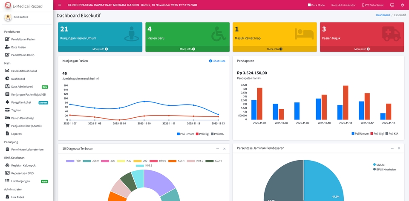409x201 pixels.
Task: Toggle BPJS Kesehatan legend in pie chart
Action: (x=384, y=169)
